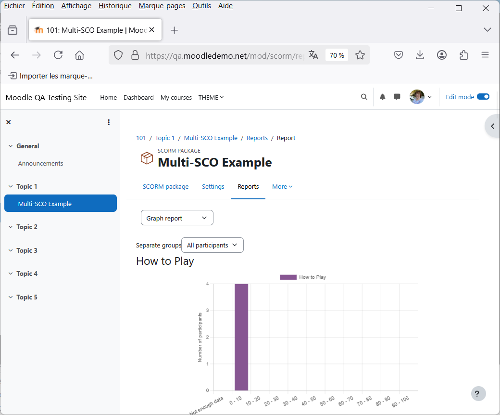
Task: Switch to the Settings tab
Action: point(213,187)
